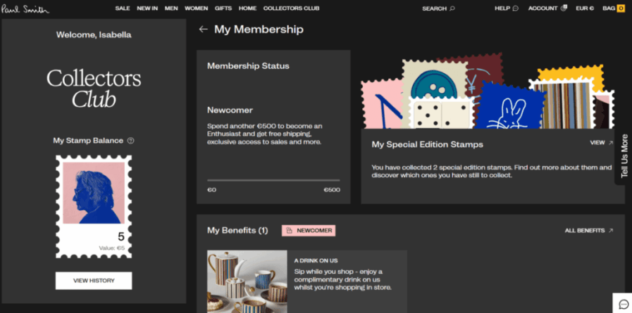Go to COLLECTORS CLUB in navigation

[292, 8]
